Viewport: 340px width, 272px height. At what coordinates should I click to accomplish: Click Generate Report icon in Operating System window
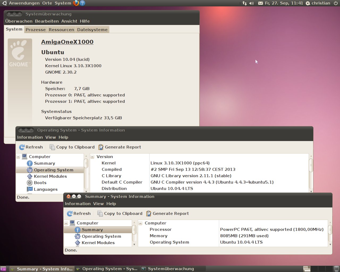click(x=101, y=147)
